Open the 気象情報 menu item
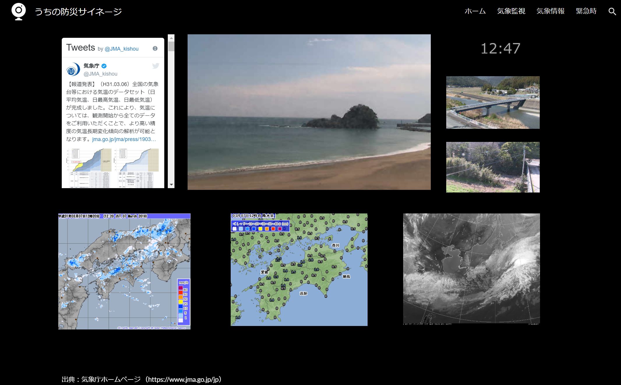 click(550, 11)
